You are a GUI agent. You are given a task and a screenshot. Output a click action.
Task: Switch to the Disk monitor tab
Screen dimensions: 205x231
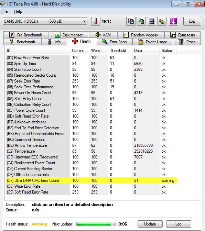pyautogui.click(x=69, y=35)
